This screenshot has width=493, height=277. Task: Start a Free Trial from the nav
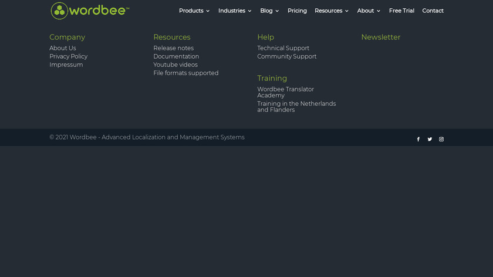401,11
